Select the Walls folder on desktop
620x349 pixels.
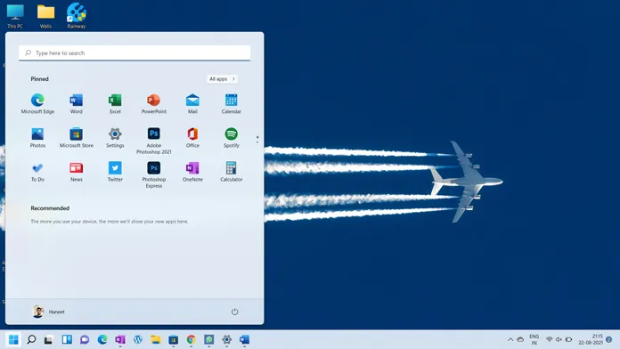pyautogui.click(x=45, y=16)
